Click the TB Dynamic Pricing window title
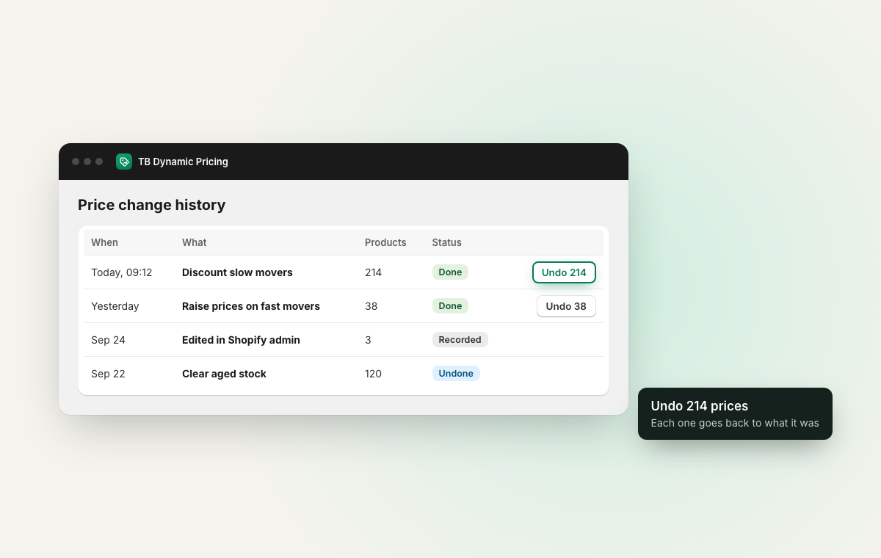 [183, 162]
